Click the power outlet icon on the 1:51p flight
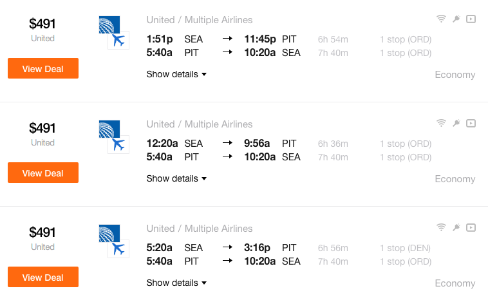 (x=456, y=19)
